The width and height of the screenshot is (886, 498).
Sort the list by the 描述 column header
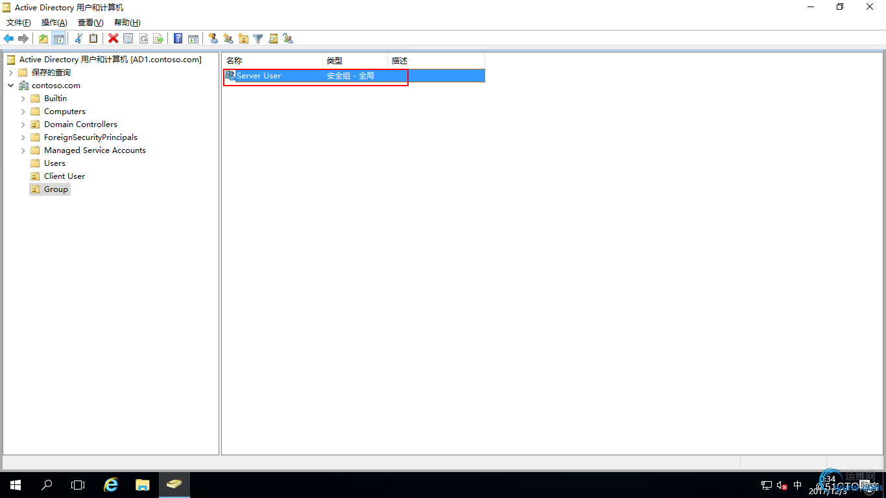(436, 61)
